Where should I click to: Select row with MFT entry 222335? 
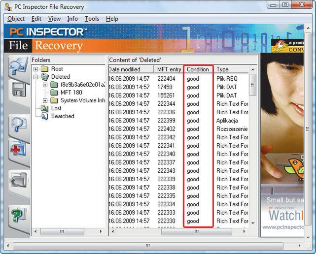click(178, 196)
